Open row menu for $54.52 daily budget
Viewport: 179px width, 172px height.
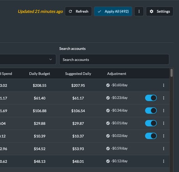[x=163, y=149]
